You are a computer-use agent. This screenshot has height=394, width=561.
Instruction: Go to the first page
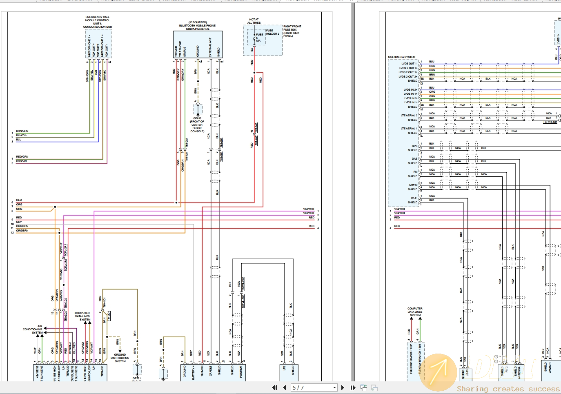tap(274, 387)
